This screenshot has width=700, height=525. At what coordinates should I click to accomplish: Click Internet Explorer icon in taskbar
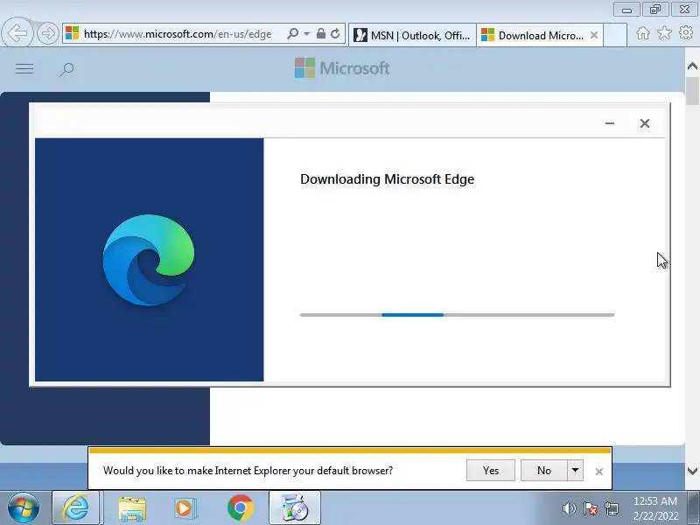point(75,507)
